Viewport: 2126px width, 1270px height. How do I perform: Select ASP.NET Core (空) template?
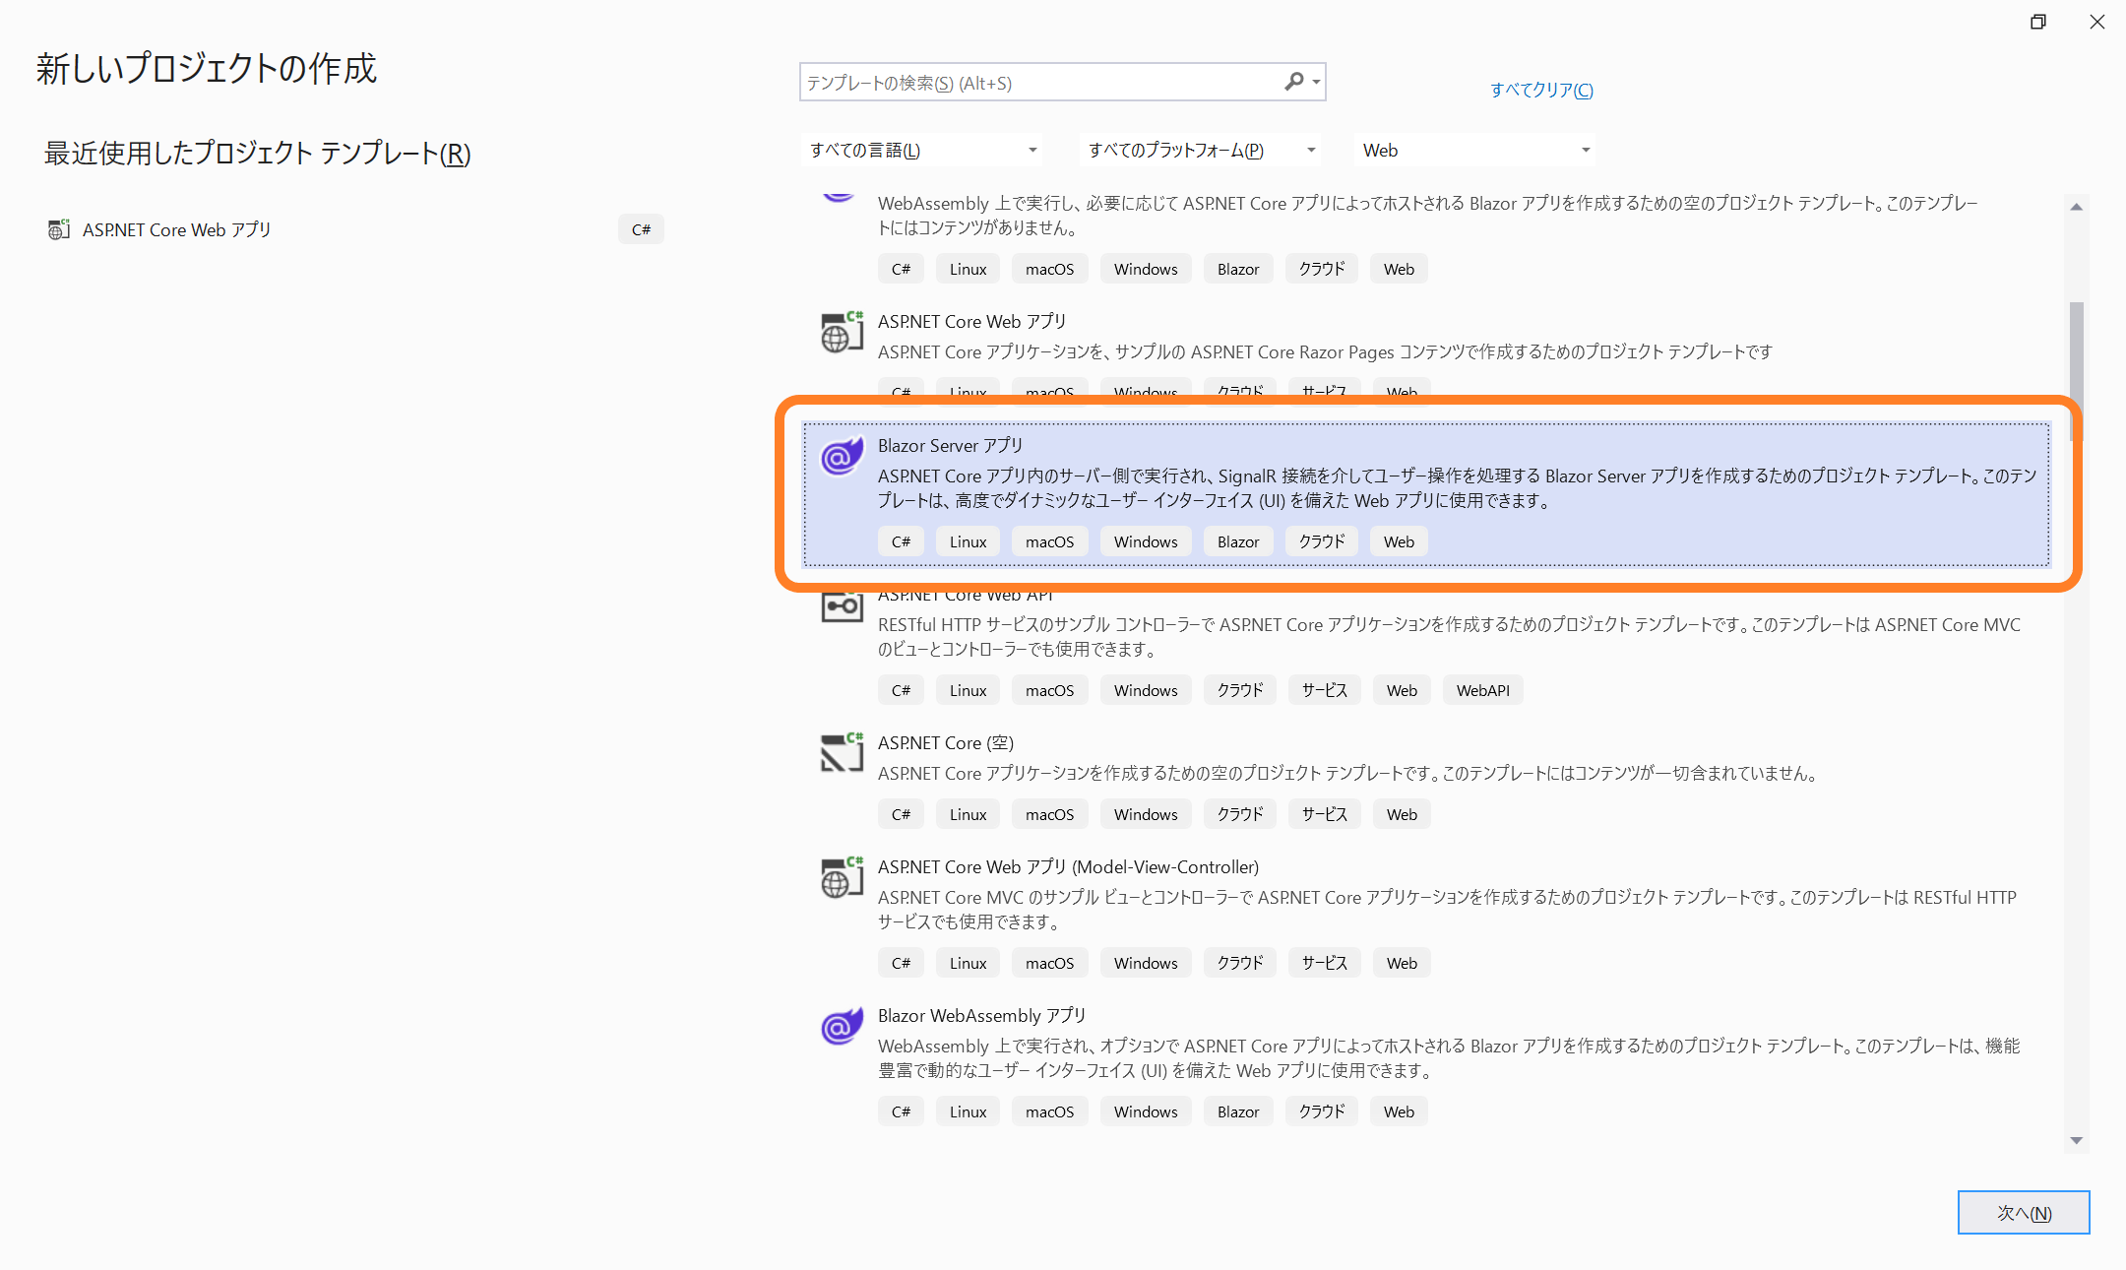point(945,743)
